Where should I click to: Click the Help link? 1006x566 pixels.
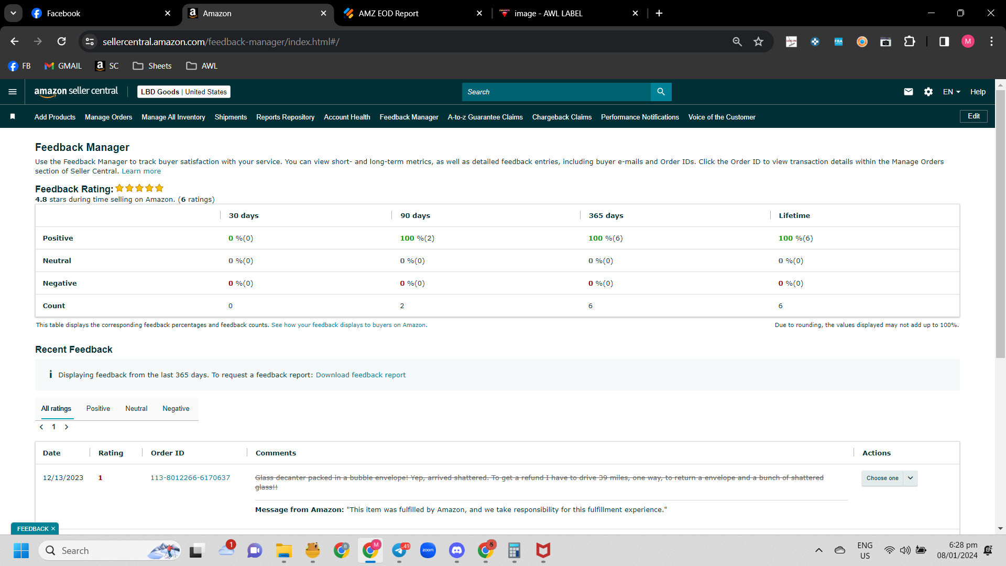(x=978, y=92)
